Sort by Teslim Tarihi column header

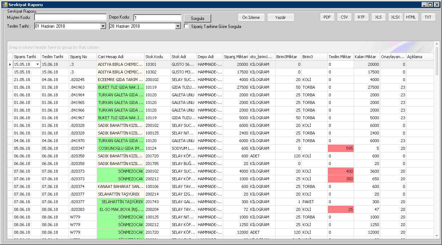click(x=55, y=57)
